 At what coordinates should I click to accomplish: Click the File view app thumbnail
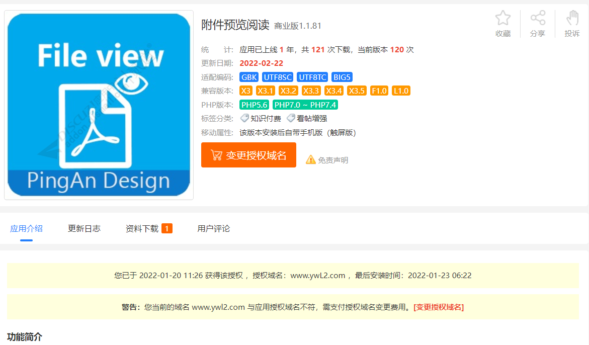click(99, 105)
